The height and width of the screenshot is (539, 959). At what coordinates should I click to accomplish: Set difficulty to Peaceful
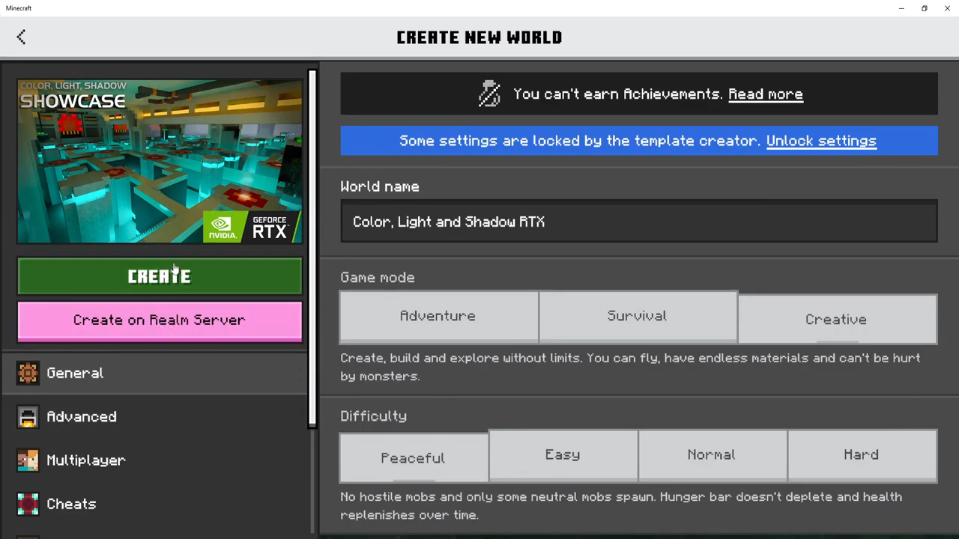(414, 457)
